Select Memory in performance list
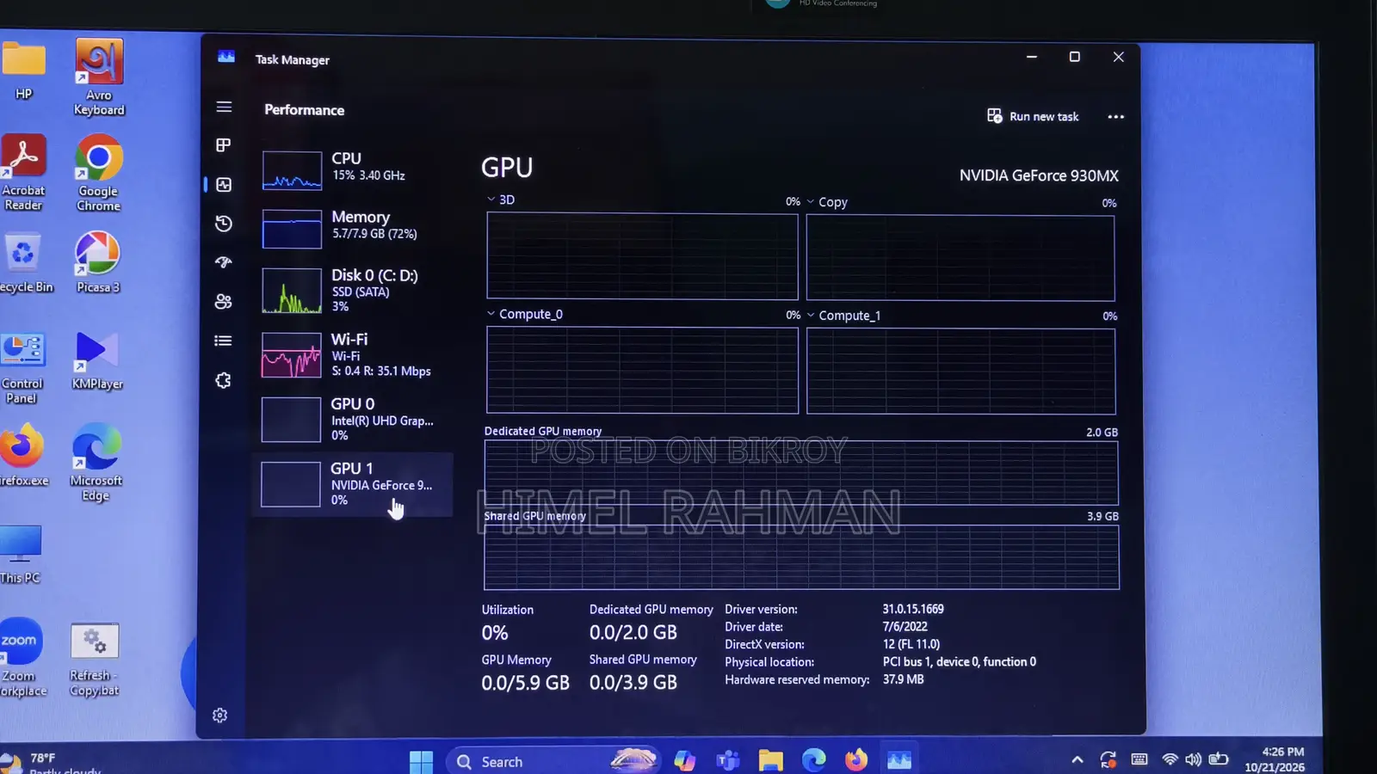 click(353, 228)
